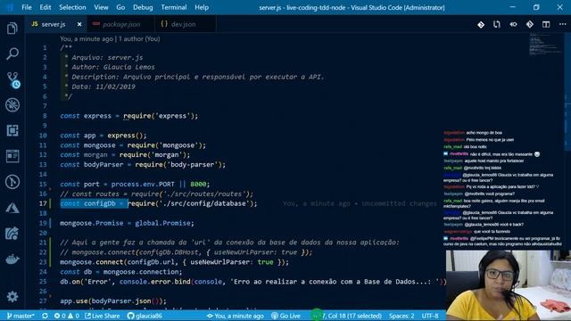Click the master branch in status bar

[x=21, y=316]
